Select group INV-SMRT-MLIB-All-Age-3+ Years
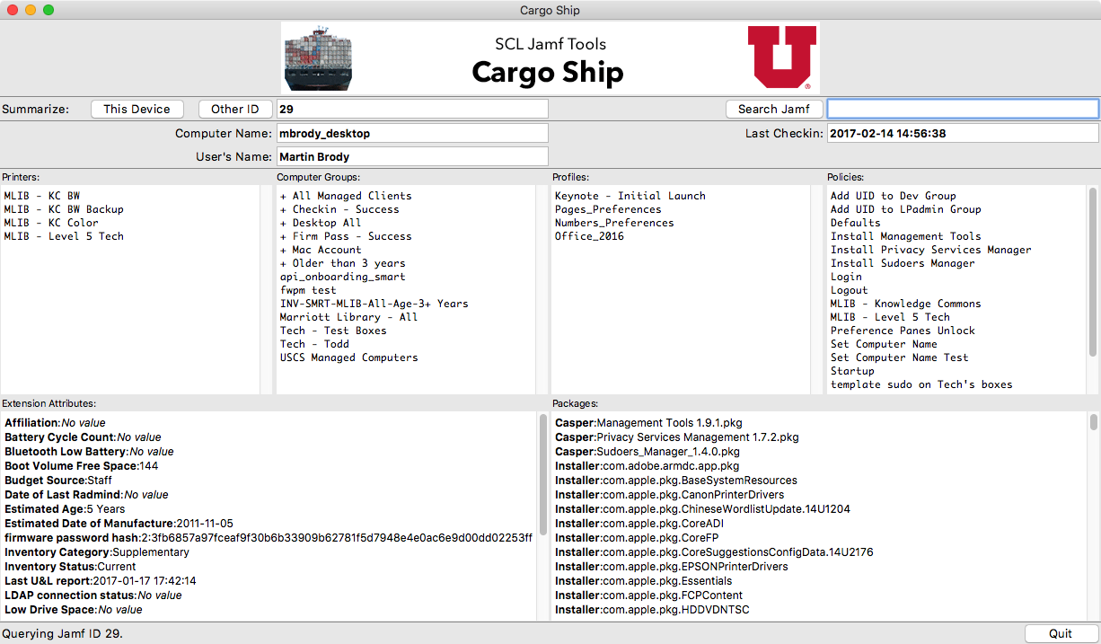The width and height of the screenshot is (1101, 644). click(x=374, y=304)
